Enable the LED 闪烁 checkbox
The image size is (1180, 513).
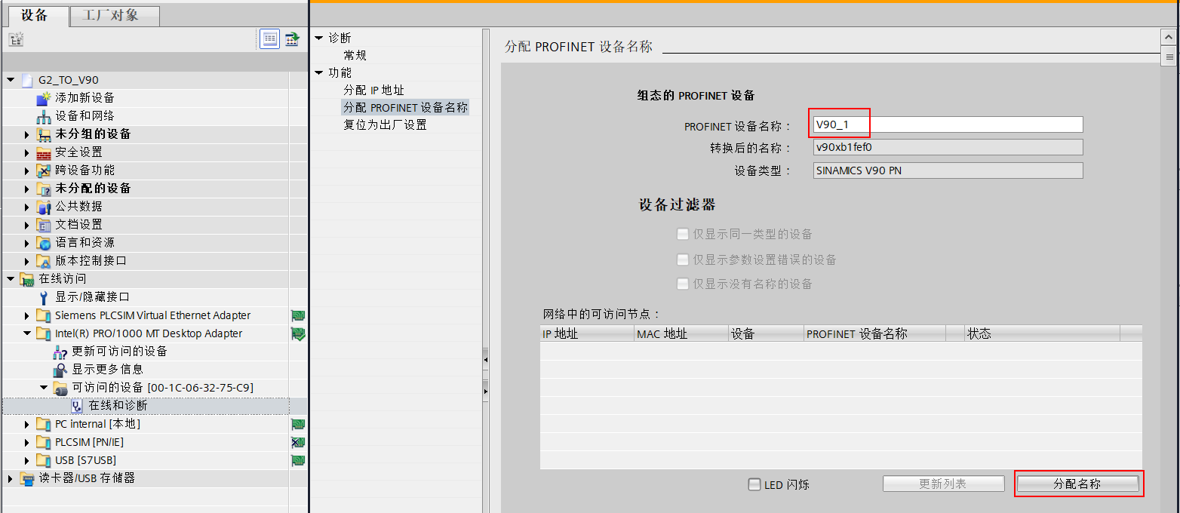click(754, 485)
